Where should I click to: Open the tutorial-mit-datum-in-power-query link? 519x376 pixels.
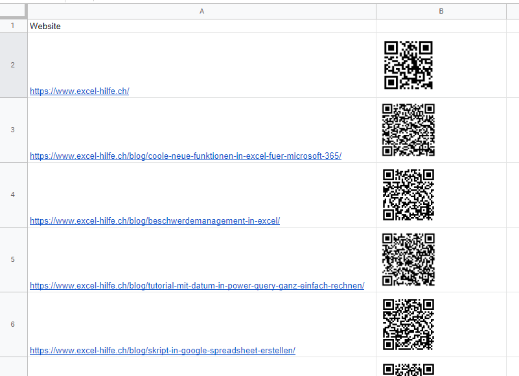[x=196, y=285]
